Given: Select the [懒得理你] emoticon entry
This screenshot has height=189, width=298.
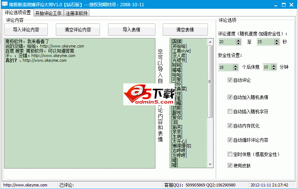Looking at the screenshot, I should (181, 146).
